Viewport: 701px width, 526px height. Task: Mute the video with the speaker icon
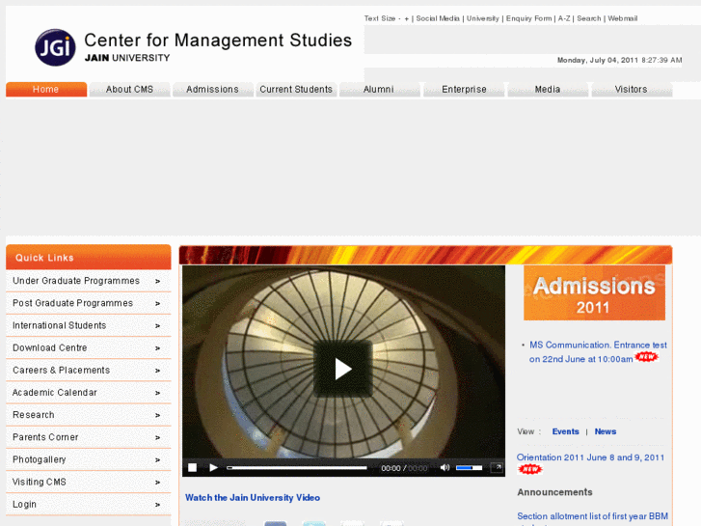click(x=445, y=467)
